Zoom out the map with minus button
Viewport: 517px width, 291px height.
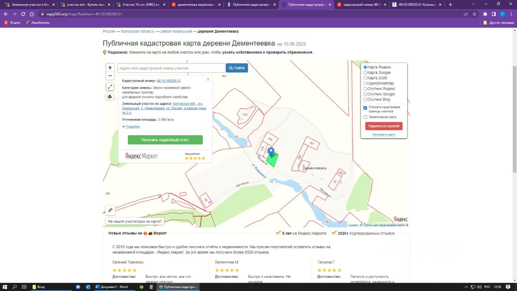point(110,76)
